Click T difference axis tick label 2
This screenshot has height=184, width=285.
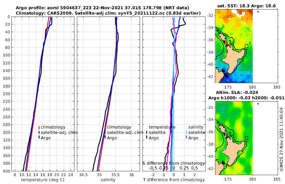[x=195, y=175]
